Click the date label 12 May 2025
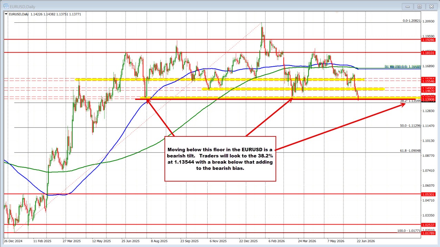This screenshot has width=440, height=247. (102, 241)
